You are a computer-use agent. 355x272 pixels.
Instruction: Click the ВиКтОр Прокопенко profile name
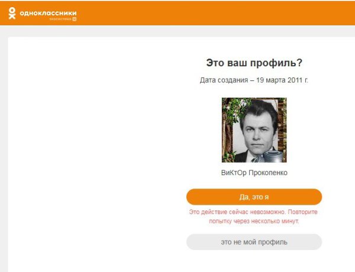point(254,173)
